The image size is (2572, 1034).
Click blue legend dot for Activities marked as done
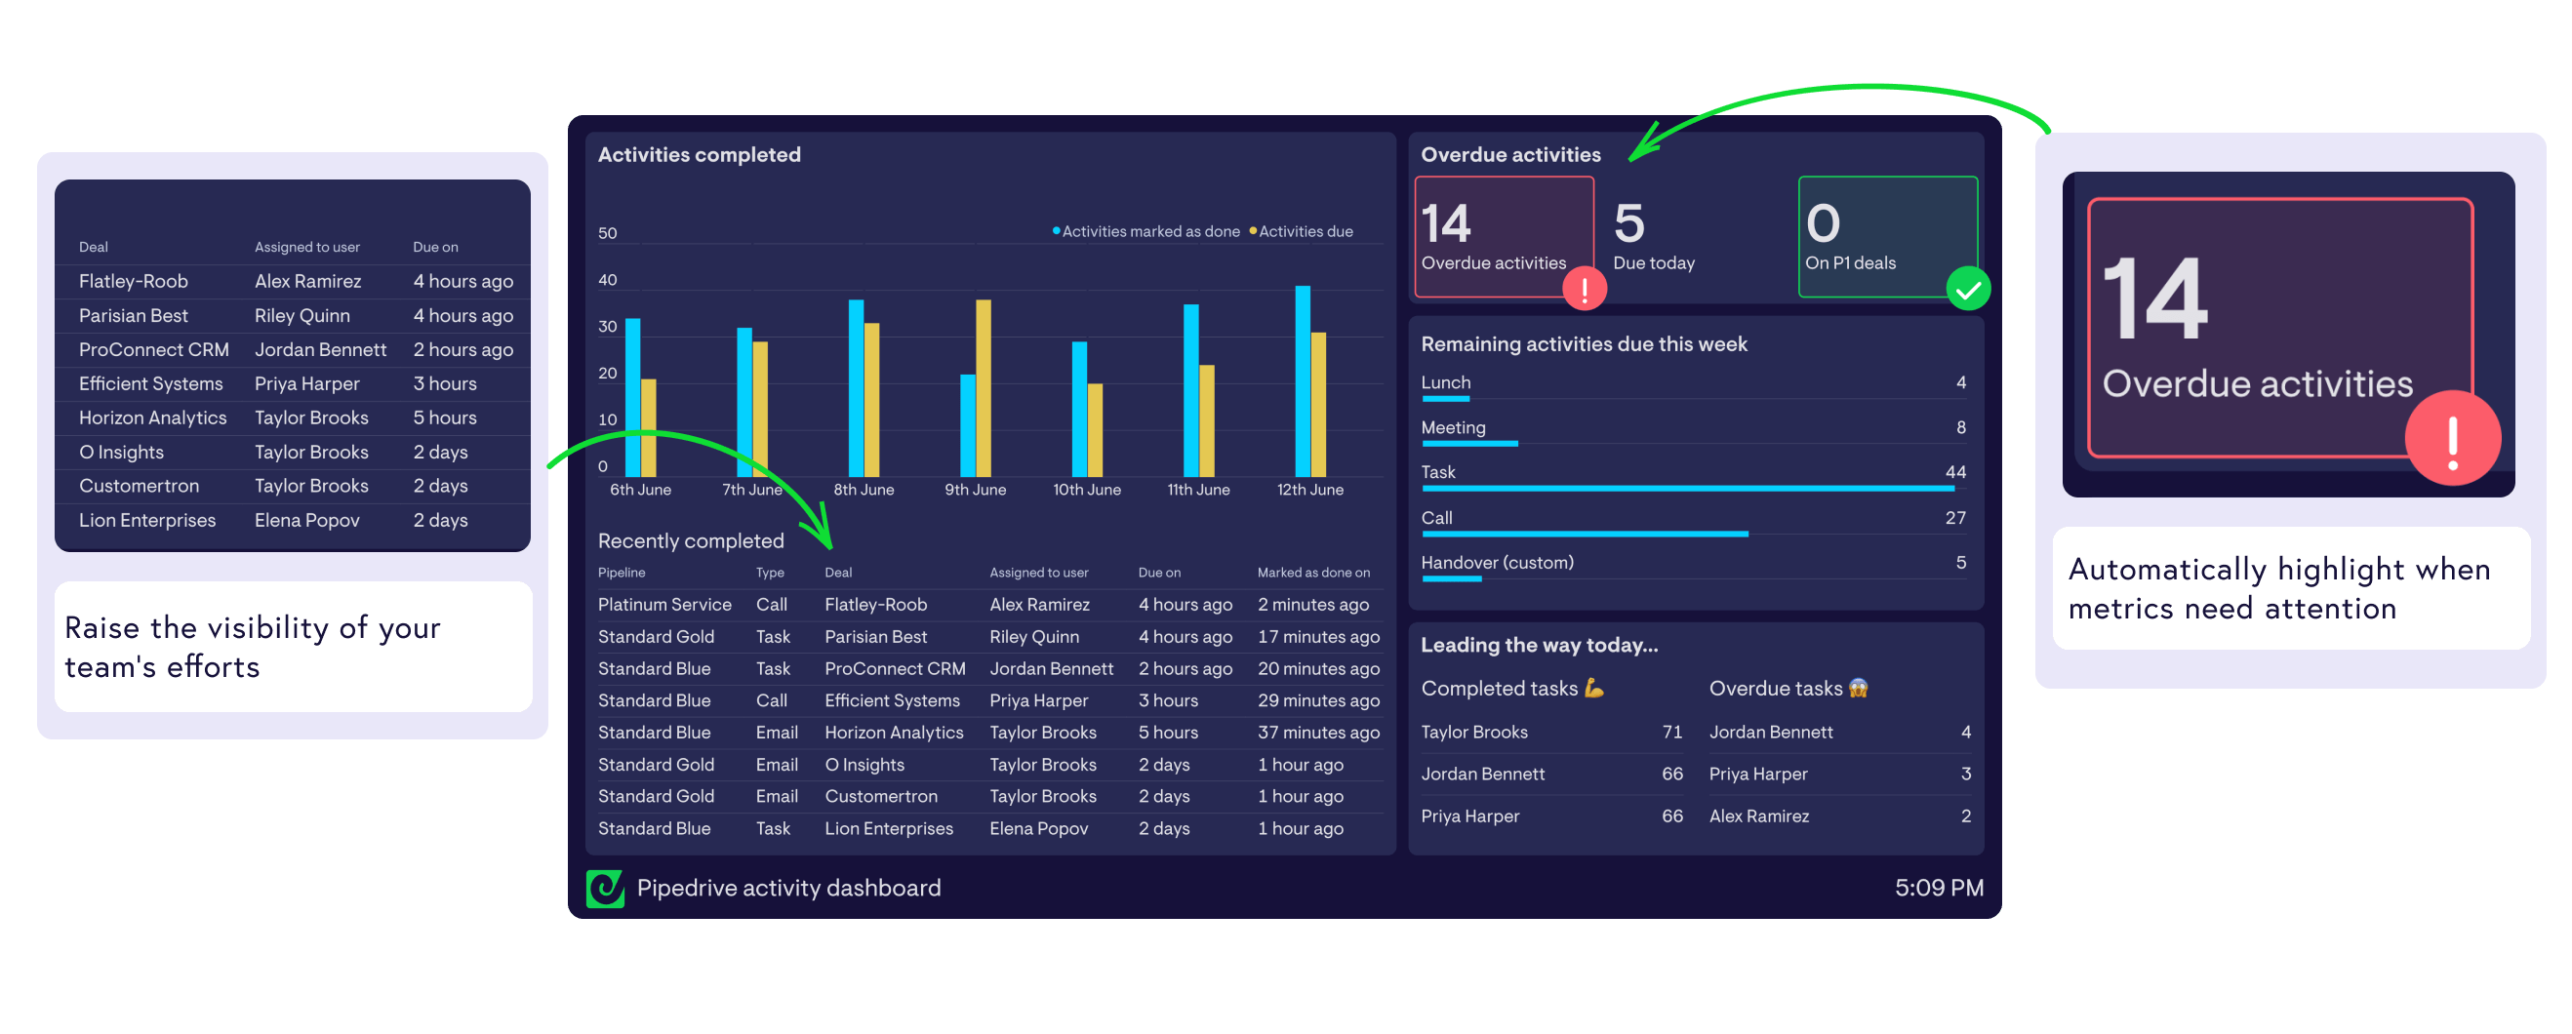point(1057,231)
